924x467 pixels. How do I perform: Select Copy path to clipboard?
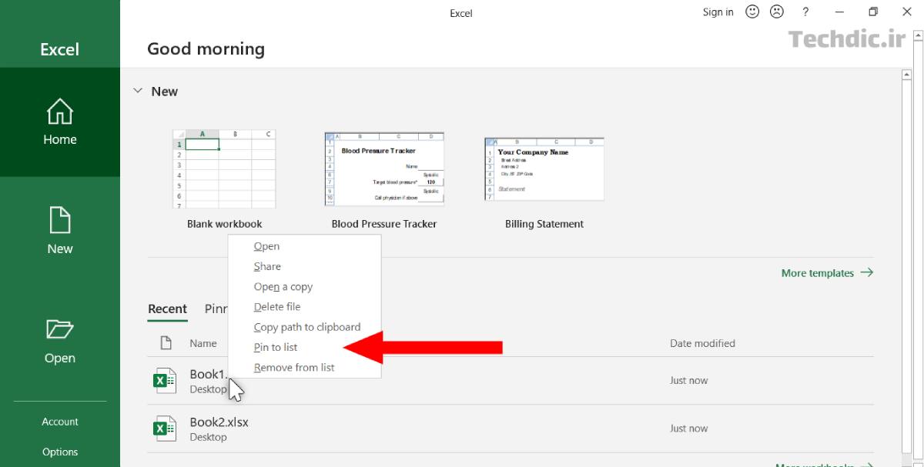click(x=305, y=326)
